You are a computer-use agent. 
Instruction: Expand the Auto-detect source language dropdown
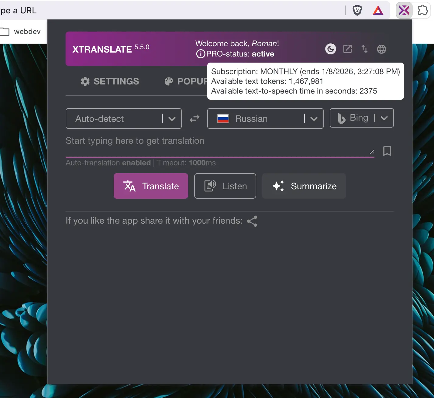(x=172, y=118)
